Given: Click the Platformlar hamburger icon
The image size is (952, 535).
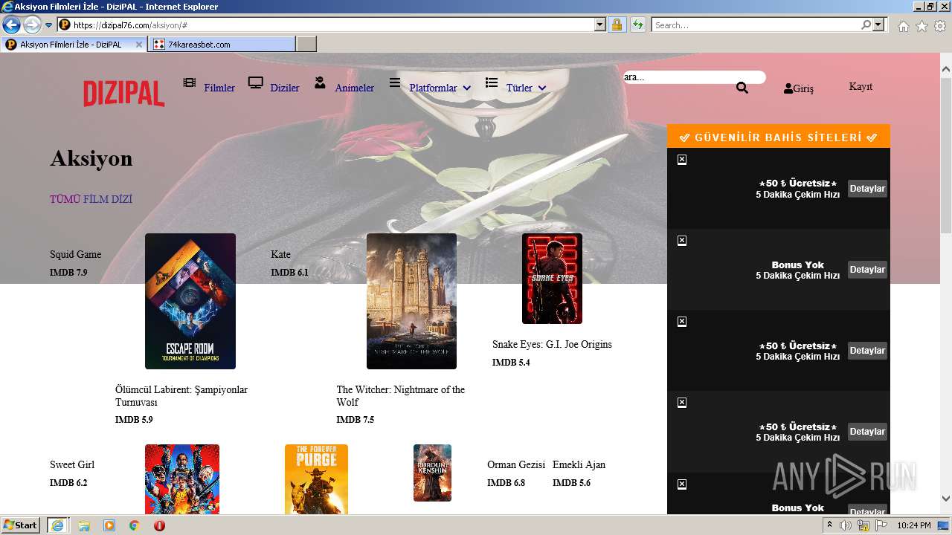Looking at the screenshot, I should pos(395,82).
